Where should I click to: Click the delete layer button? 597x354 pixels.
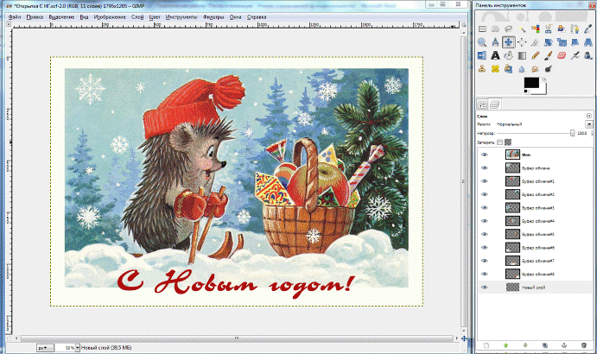click(583, 345)
